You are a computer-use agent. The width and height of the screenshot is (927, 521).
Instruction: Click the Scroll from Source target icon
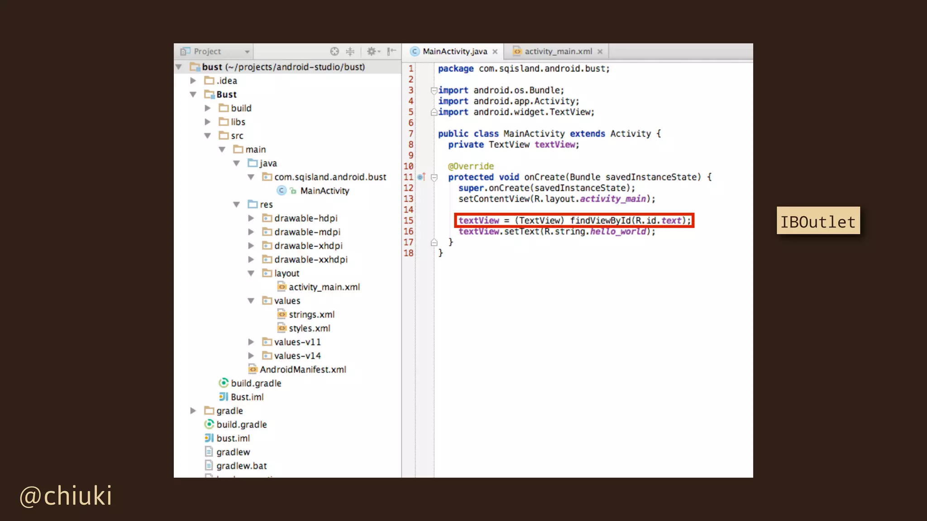tap(334, 52)
